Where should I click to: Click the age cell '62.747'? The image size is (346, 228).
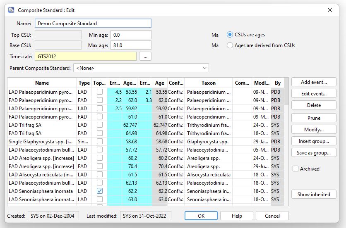tap(130, 125)
